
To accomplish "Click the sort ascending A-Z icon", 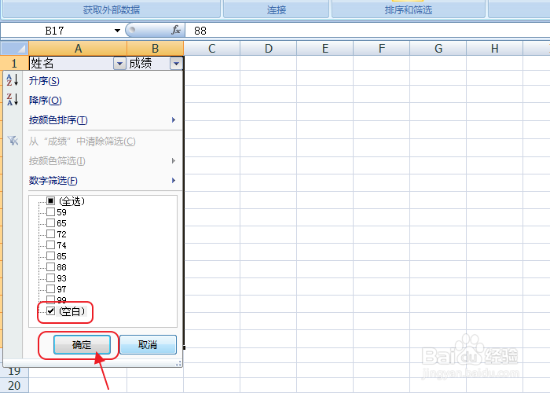I will (x=13, y=80).
